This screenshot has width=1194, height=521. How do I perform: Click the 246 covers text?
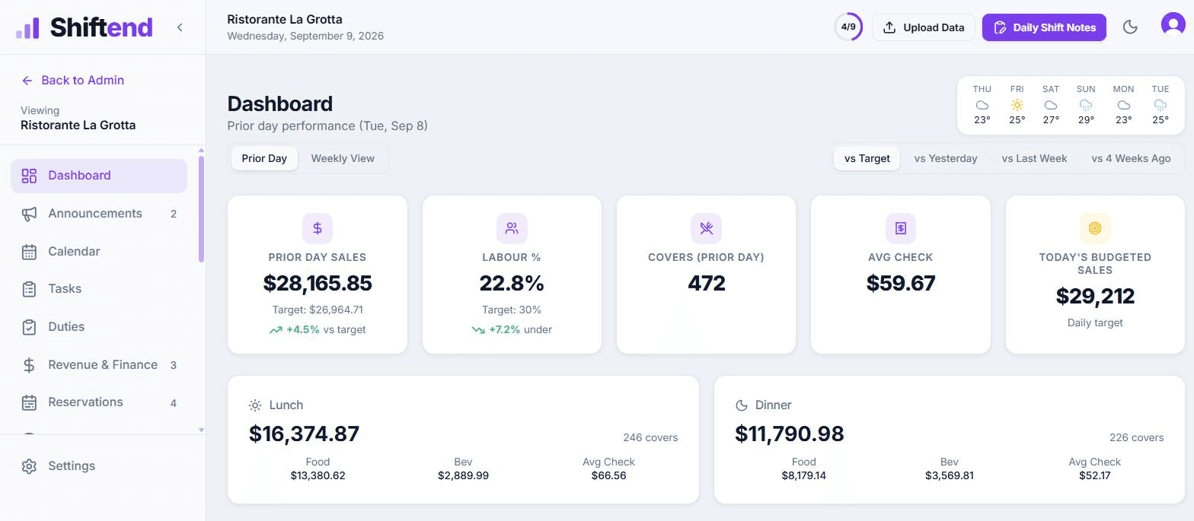coord(650,437)
